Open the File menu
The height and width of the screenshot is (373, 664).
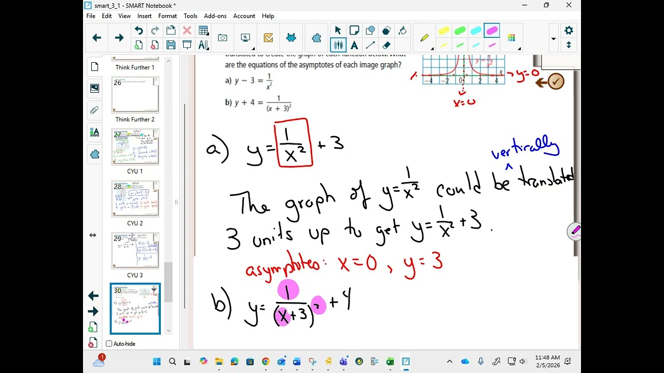tap(91, 16)
